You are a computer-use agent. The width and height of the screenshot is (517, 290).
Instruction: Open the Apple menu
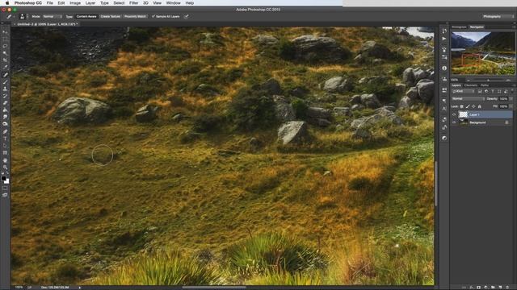pos(6,2)
